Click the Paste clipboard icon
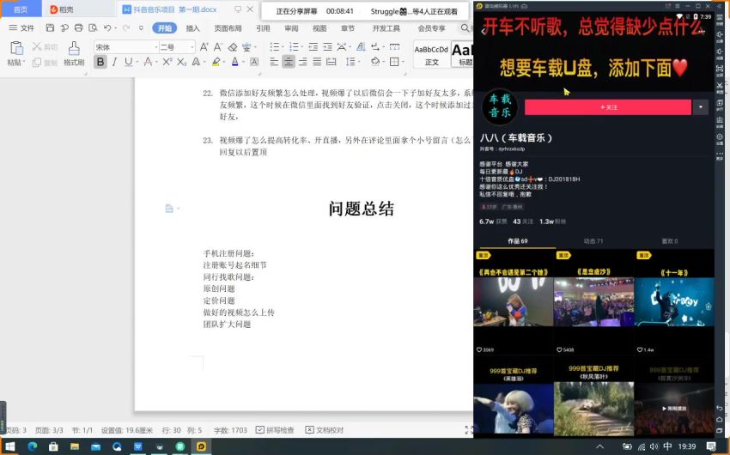Screen dimensions: 730x455 point(17,48)
